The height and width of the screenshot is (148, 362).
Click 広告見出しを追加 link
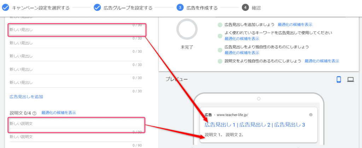26,97
